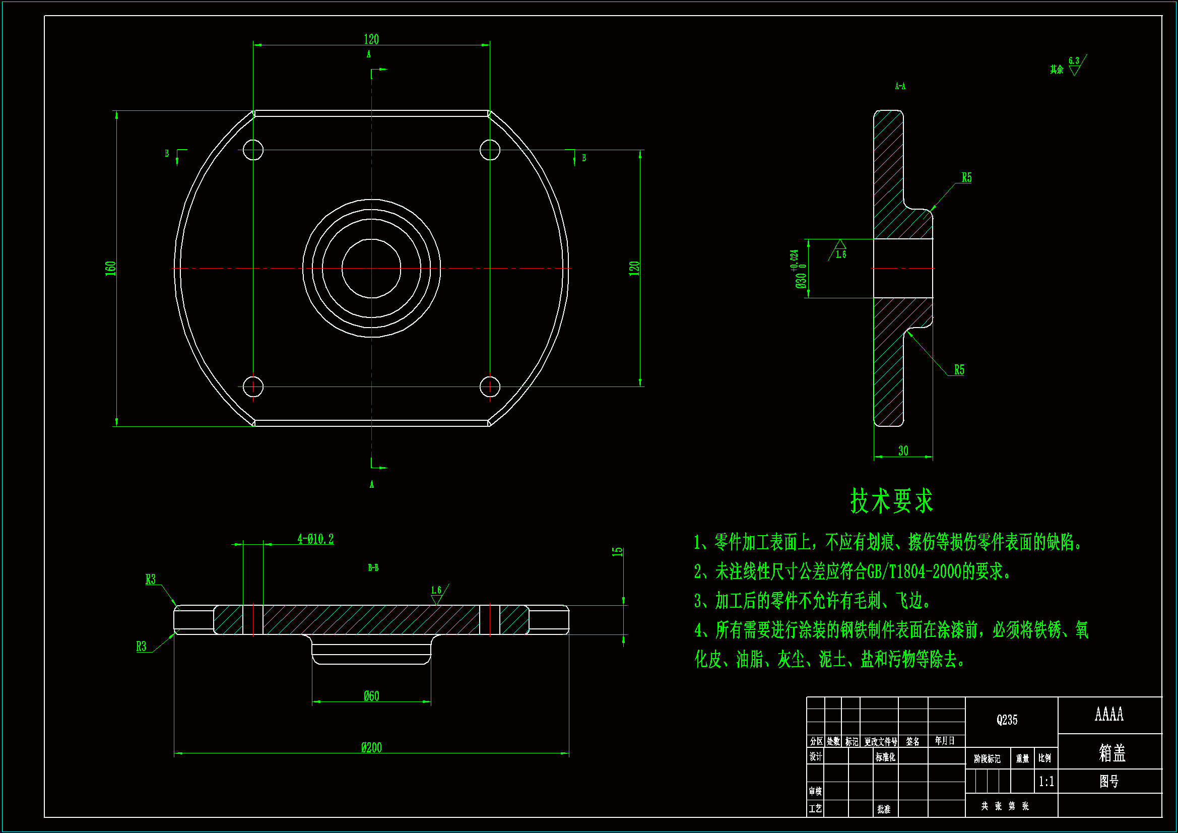Select the Ø200 dimension text
This screenshot has width=1178, height=833.
(371, 747)
